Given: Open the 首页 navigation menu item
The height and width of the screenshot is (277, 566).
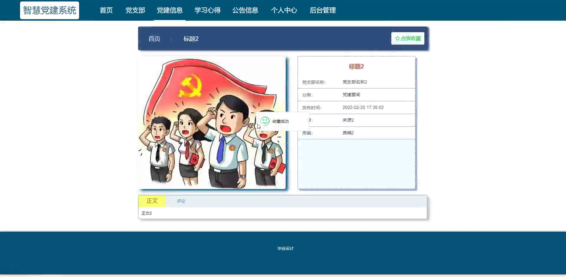Looking at the screenshot, I should pos(106,10).
